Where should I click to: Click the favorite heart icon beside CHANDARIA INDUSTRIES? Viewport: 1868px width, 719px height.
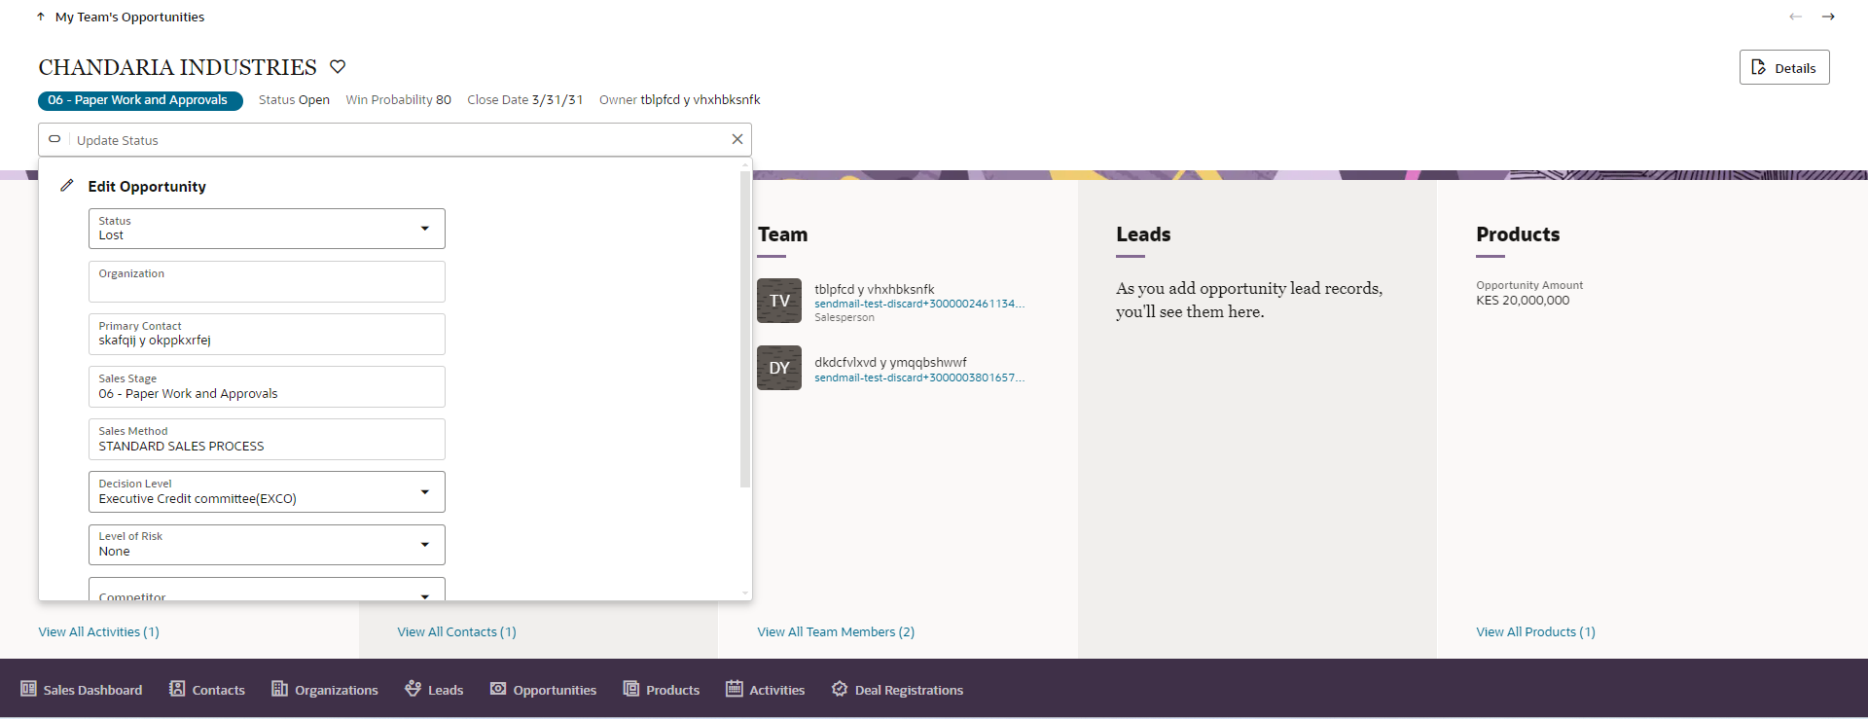click(338, 66)
